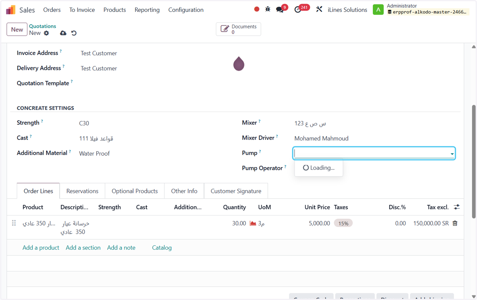
Task: Open the Orders menu
Action: pos(52,10)
